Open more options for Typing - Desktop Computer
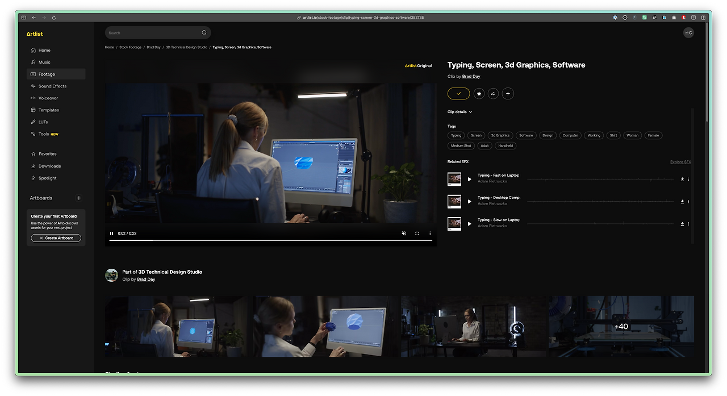The image size is (727, 396). (x=688, y=202)
